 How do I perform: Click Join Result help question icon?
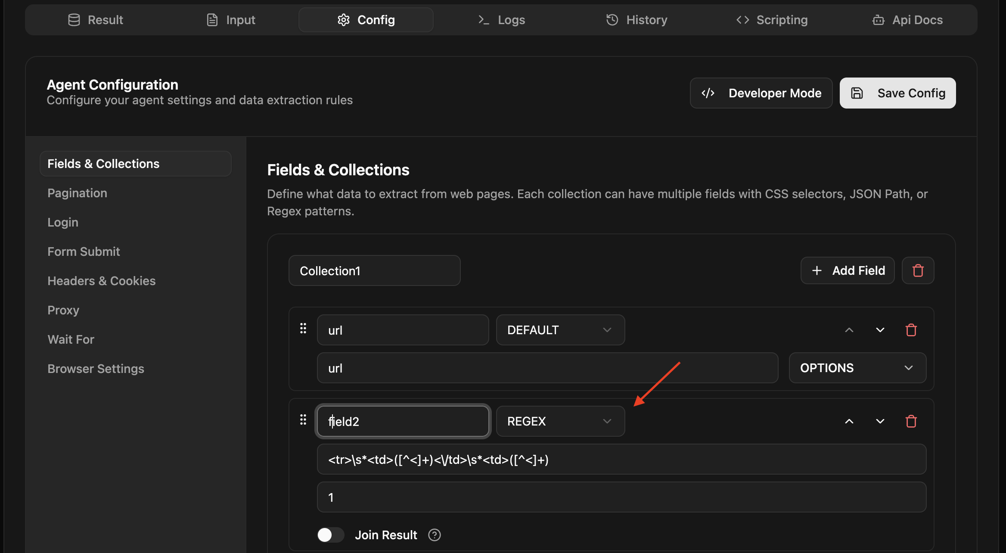click(434, 535)
